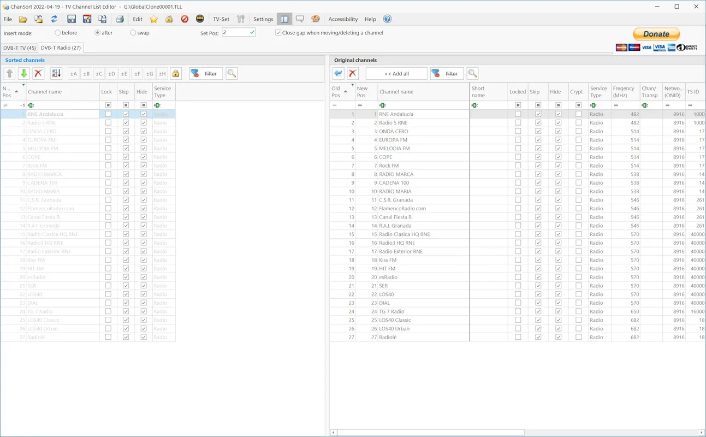Click the Filter button in Sorted channels

point(206,73)
